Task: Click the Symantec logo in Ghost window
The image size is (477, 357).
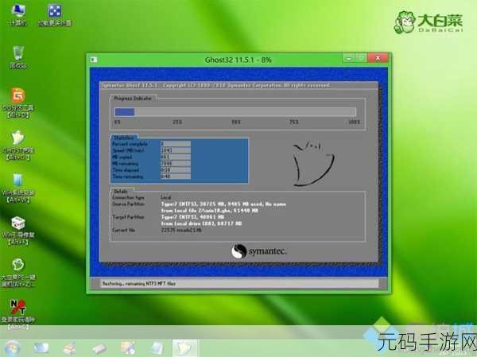Action: pyautogui.click(x=258, y=251)
